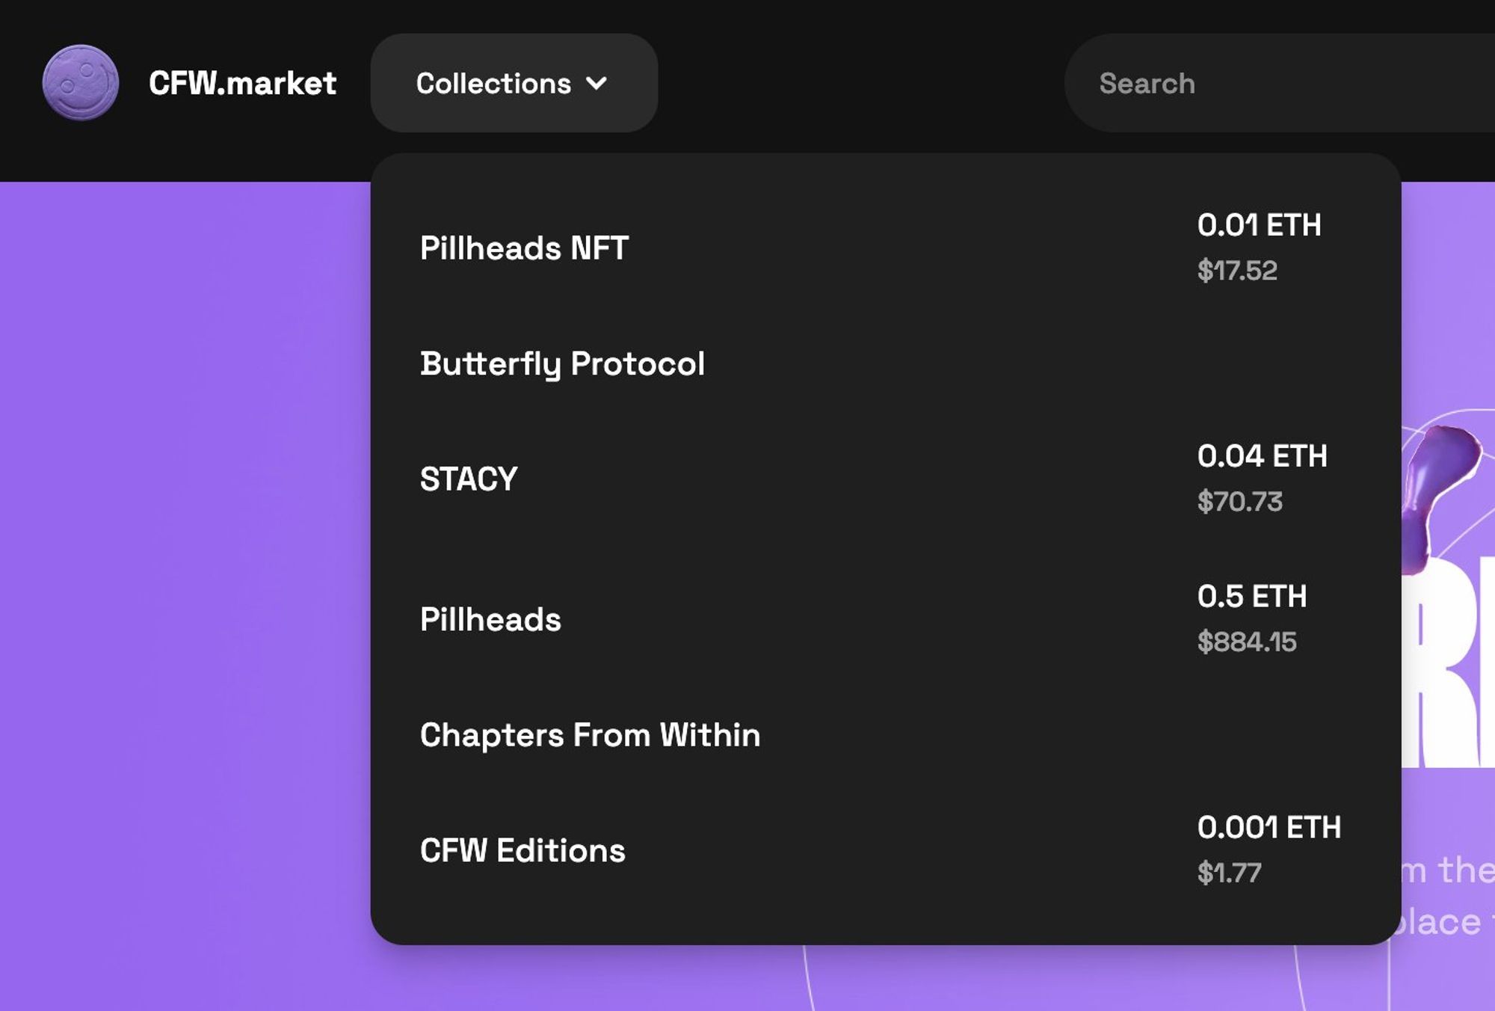This screenshot has width=1495, height=1011.
Task: Click the purple smiley pill logo
Action: [81, 82]
